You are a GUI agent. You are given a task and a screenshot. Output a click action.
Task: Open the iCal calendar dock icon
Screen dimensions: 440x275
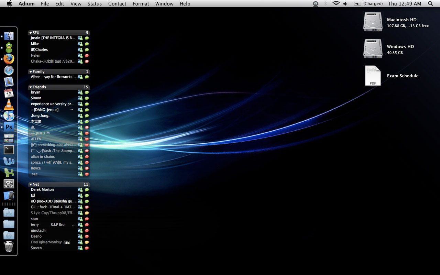[x=9, y=93]
